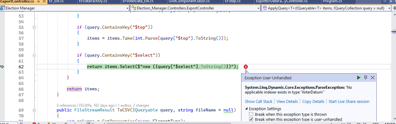396x124 pixels.
Task: Collapse the $top if-block at line 55
Action: click(x=34, y=27)
